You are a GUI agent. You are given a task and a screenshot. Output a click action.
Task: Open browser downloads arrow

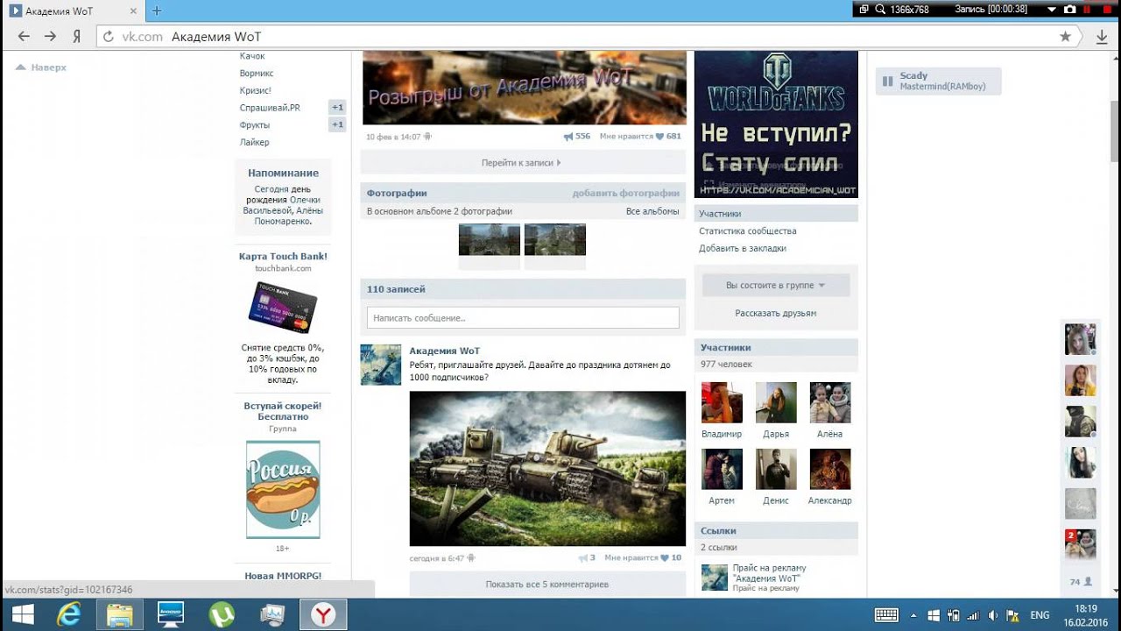[x=1102, y=37]
